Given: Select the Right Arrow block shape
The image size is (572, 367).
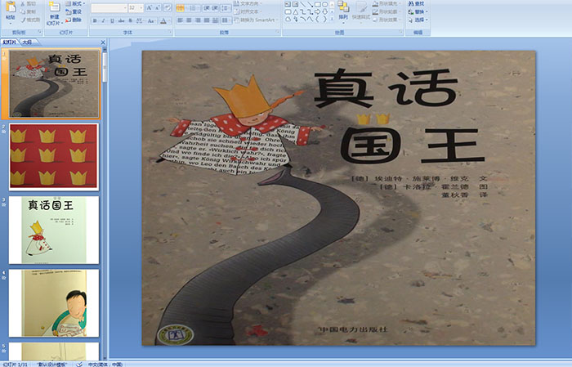Looking at the screenshot, I should [x=317, y=12].
